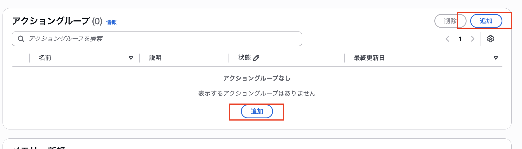The width and height of the screenshot is (522, 149).
Task: Open table preferences gear icon
Action: [x=490, y=39]
